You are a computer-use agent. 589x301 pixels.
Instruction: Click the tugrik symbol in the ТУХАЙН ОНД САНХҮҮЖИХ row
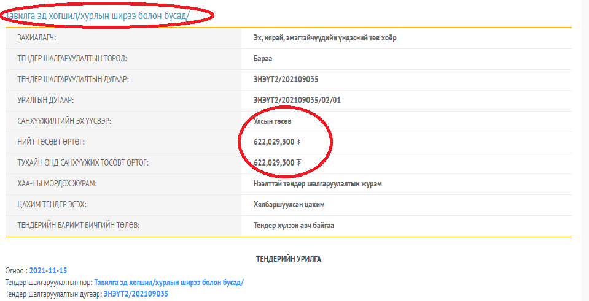coord(298,163)
